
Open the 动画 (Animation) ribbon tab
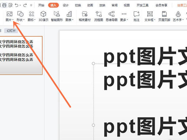click(90, 5)
